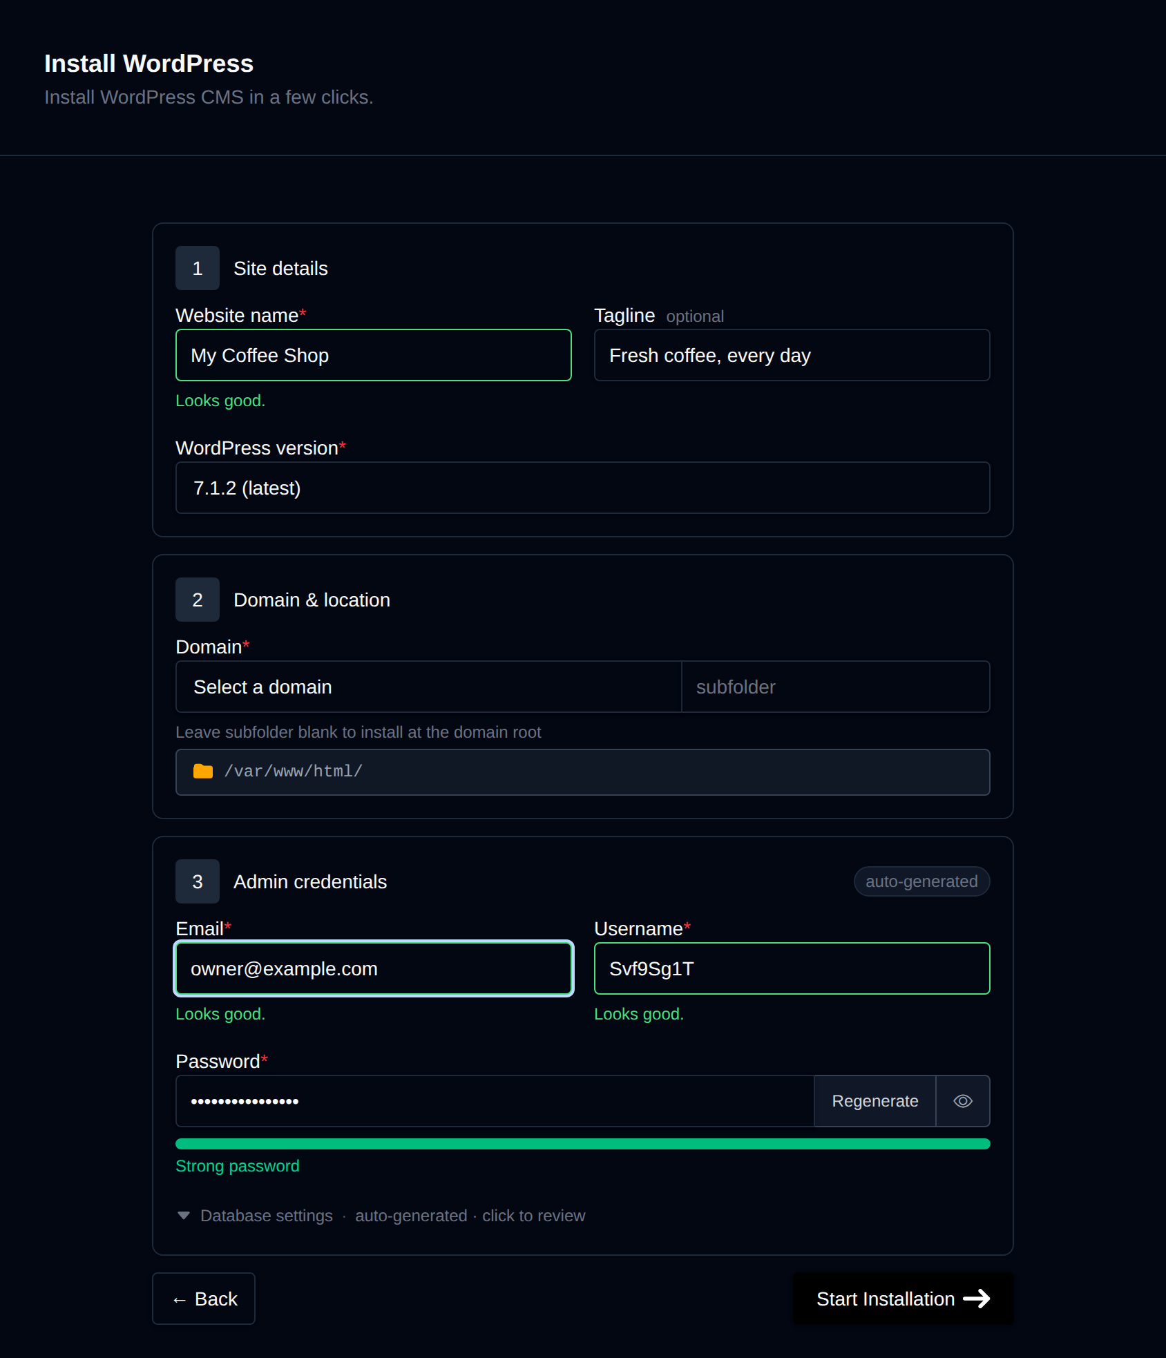The height and width of the screenshot is (1358, 1166).
Task: Click the orange folder icon
Action: tap(203, 771)
